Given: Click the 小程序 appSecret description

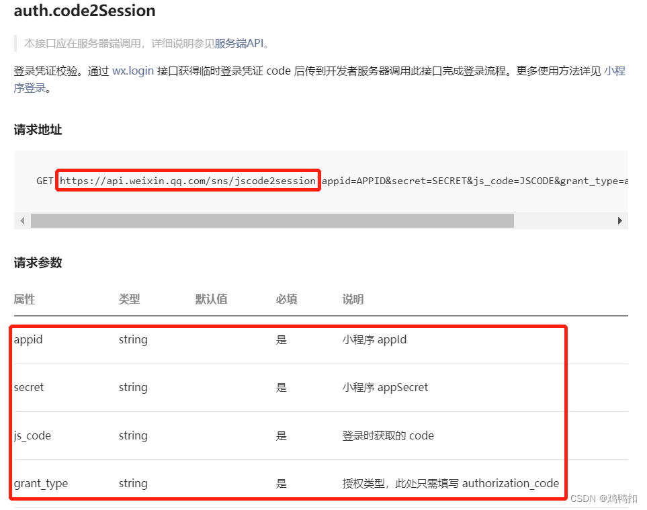Looking at the screenshot, I should (x=385, y=388).
